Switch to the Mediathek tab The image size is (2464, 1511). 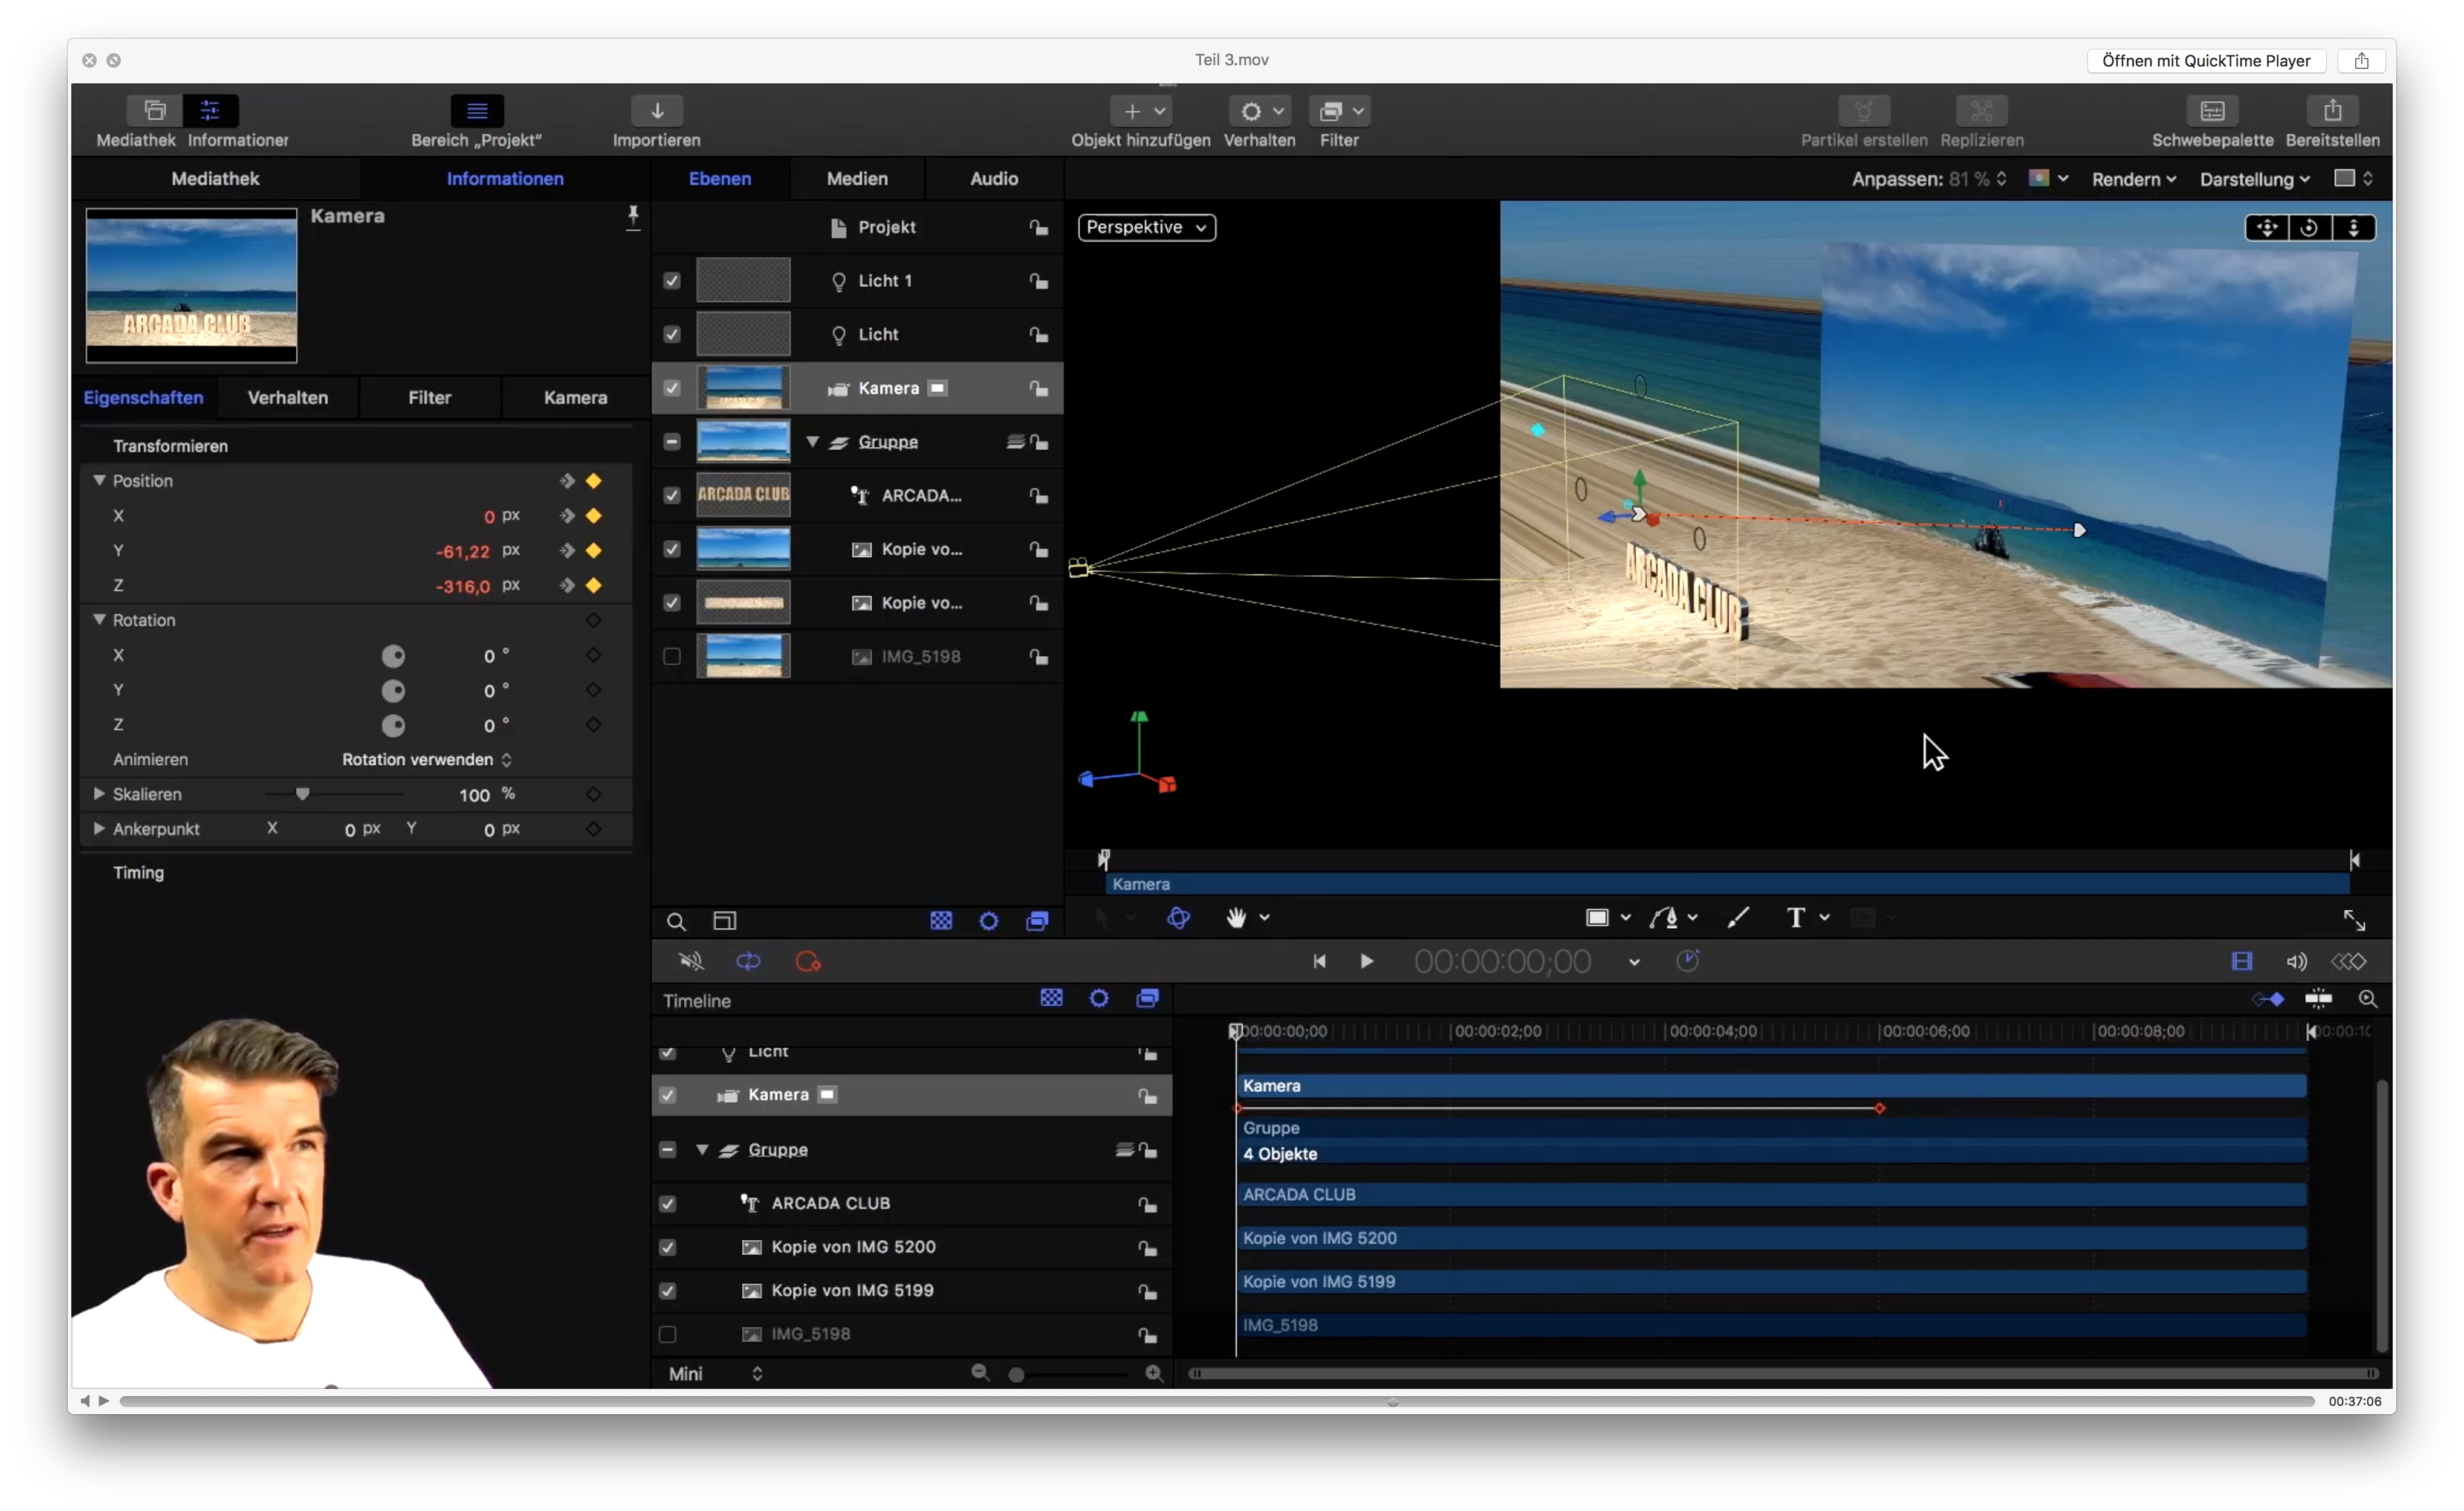215,179
